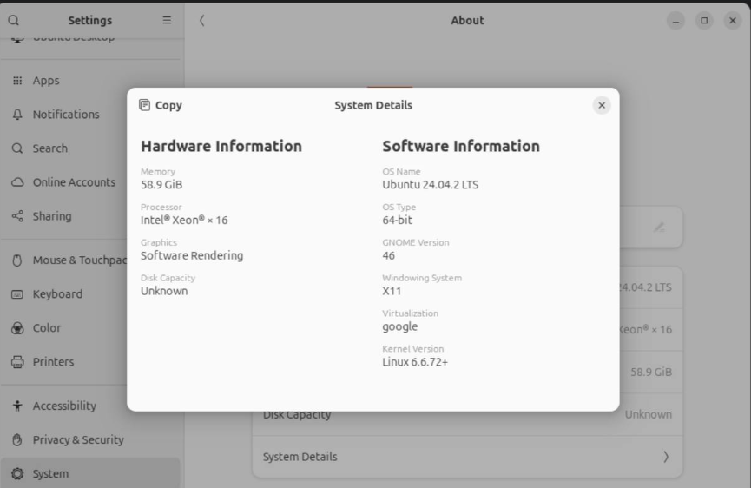Click the Accessibility person icon
This screenshot has height=488, width=751.
click(17, 406)
